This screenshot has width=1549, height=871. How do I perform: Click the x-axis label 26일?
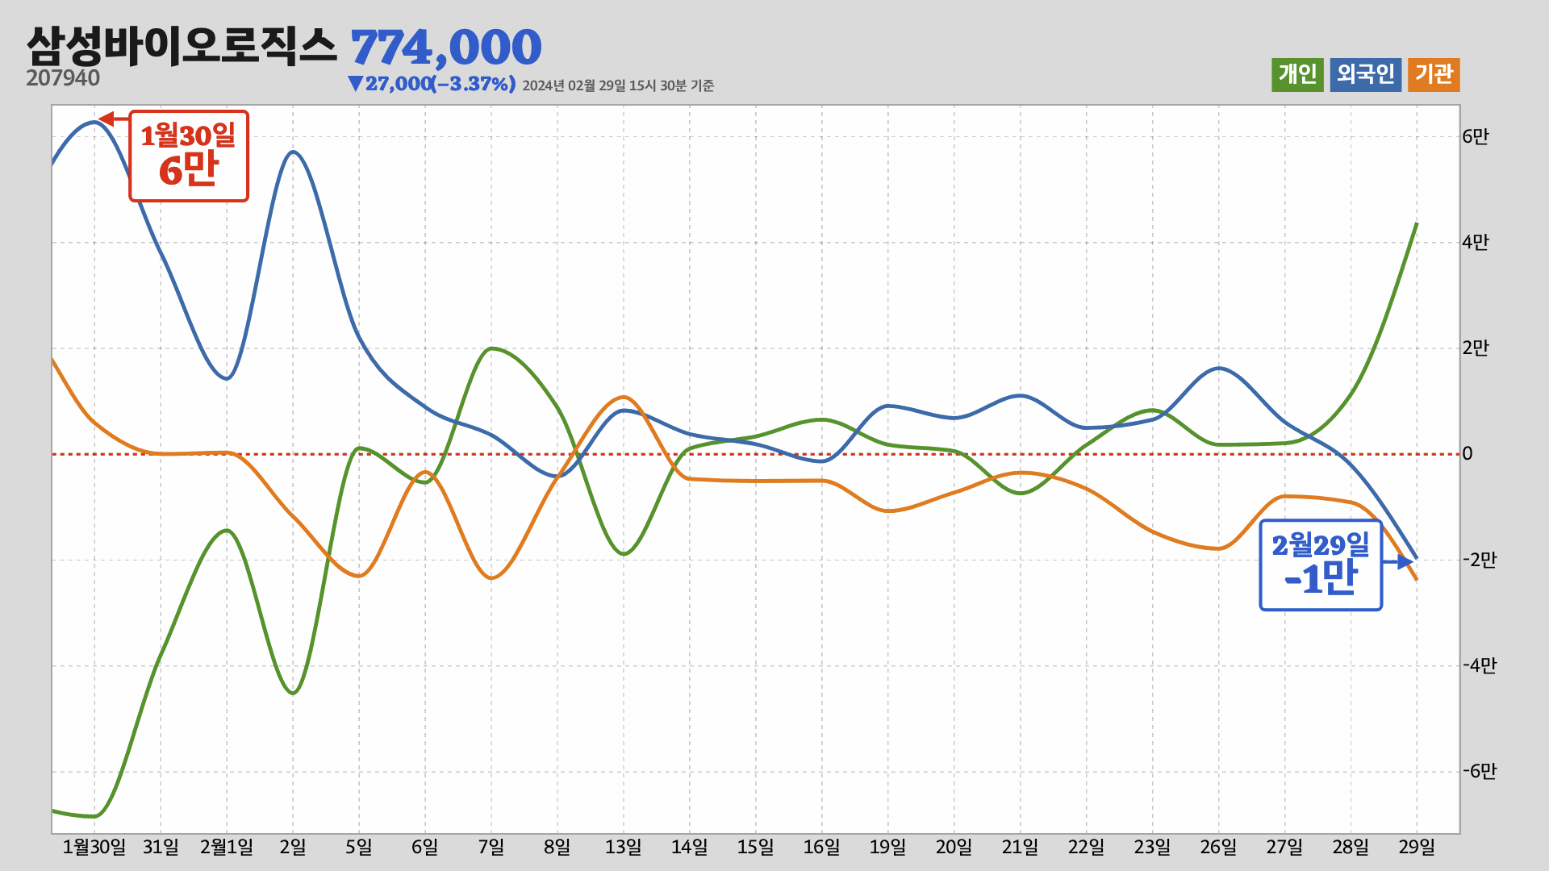click(x=1219, y=848)
